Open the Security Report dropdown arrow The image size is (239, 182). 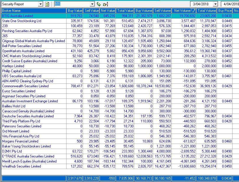click(40, 4)
